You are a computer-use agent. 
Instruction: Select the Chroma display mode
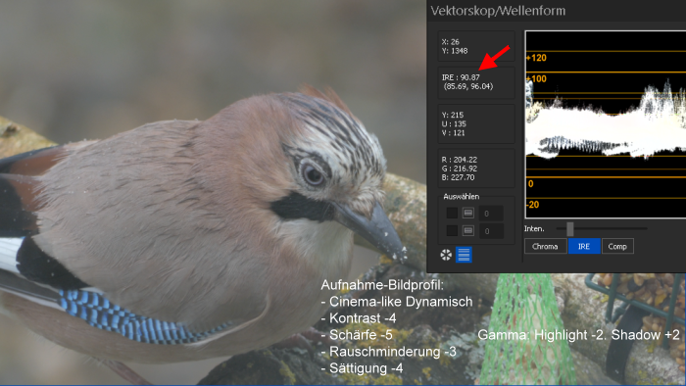point(545,246)
